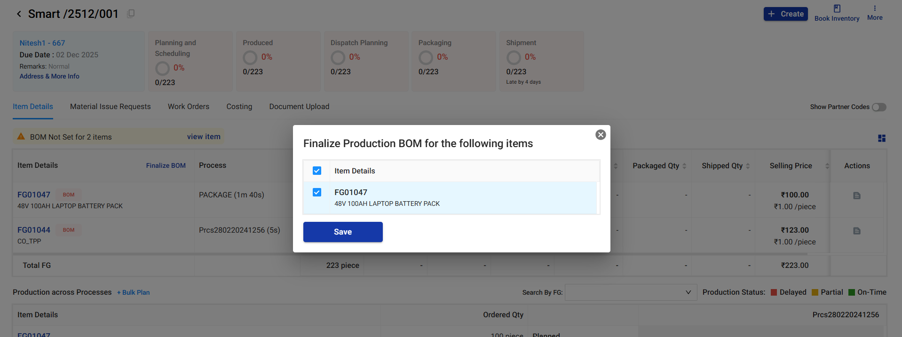This screenshot has width=902, height=337.
Task: Click the document action icon for FG01047
Action: 856,196
